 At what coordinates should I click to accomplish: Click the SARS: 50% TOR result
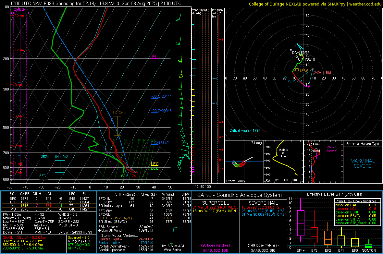point(215,250)
